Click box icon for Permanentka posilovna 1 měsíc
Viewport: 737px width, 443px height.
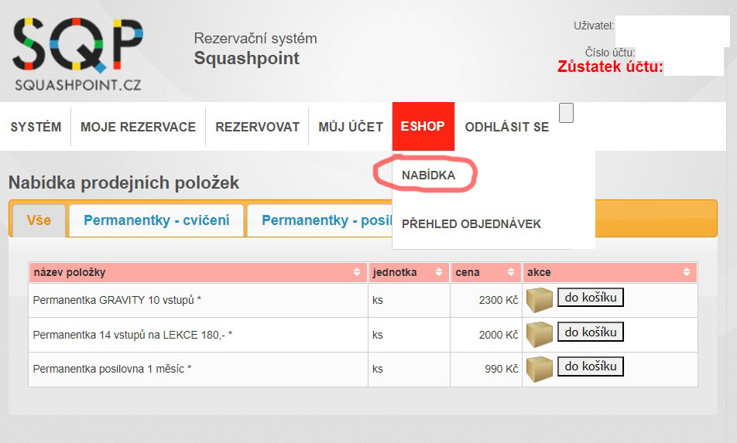click(540, 369)
